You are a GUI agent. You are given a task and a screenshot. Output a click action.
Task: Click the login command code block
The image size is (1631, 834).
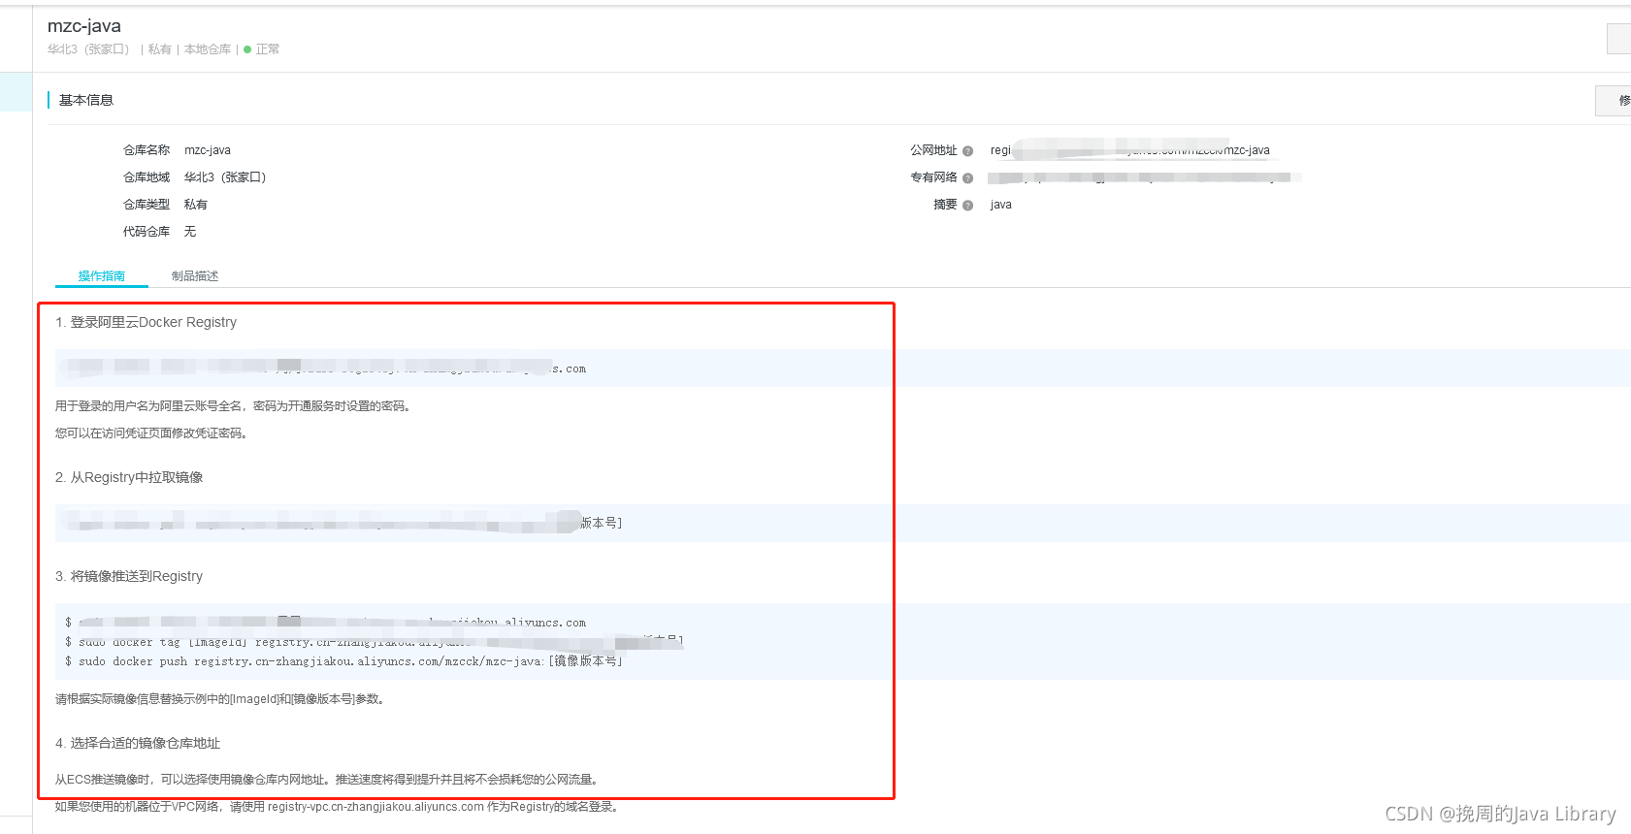[843, 369]
